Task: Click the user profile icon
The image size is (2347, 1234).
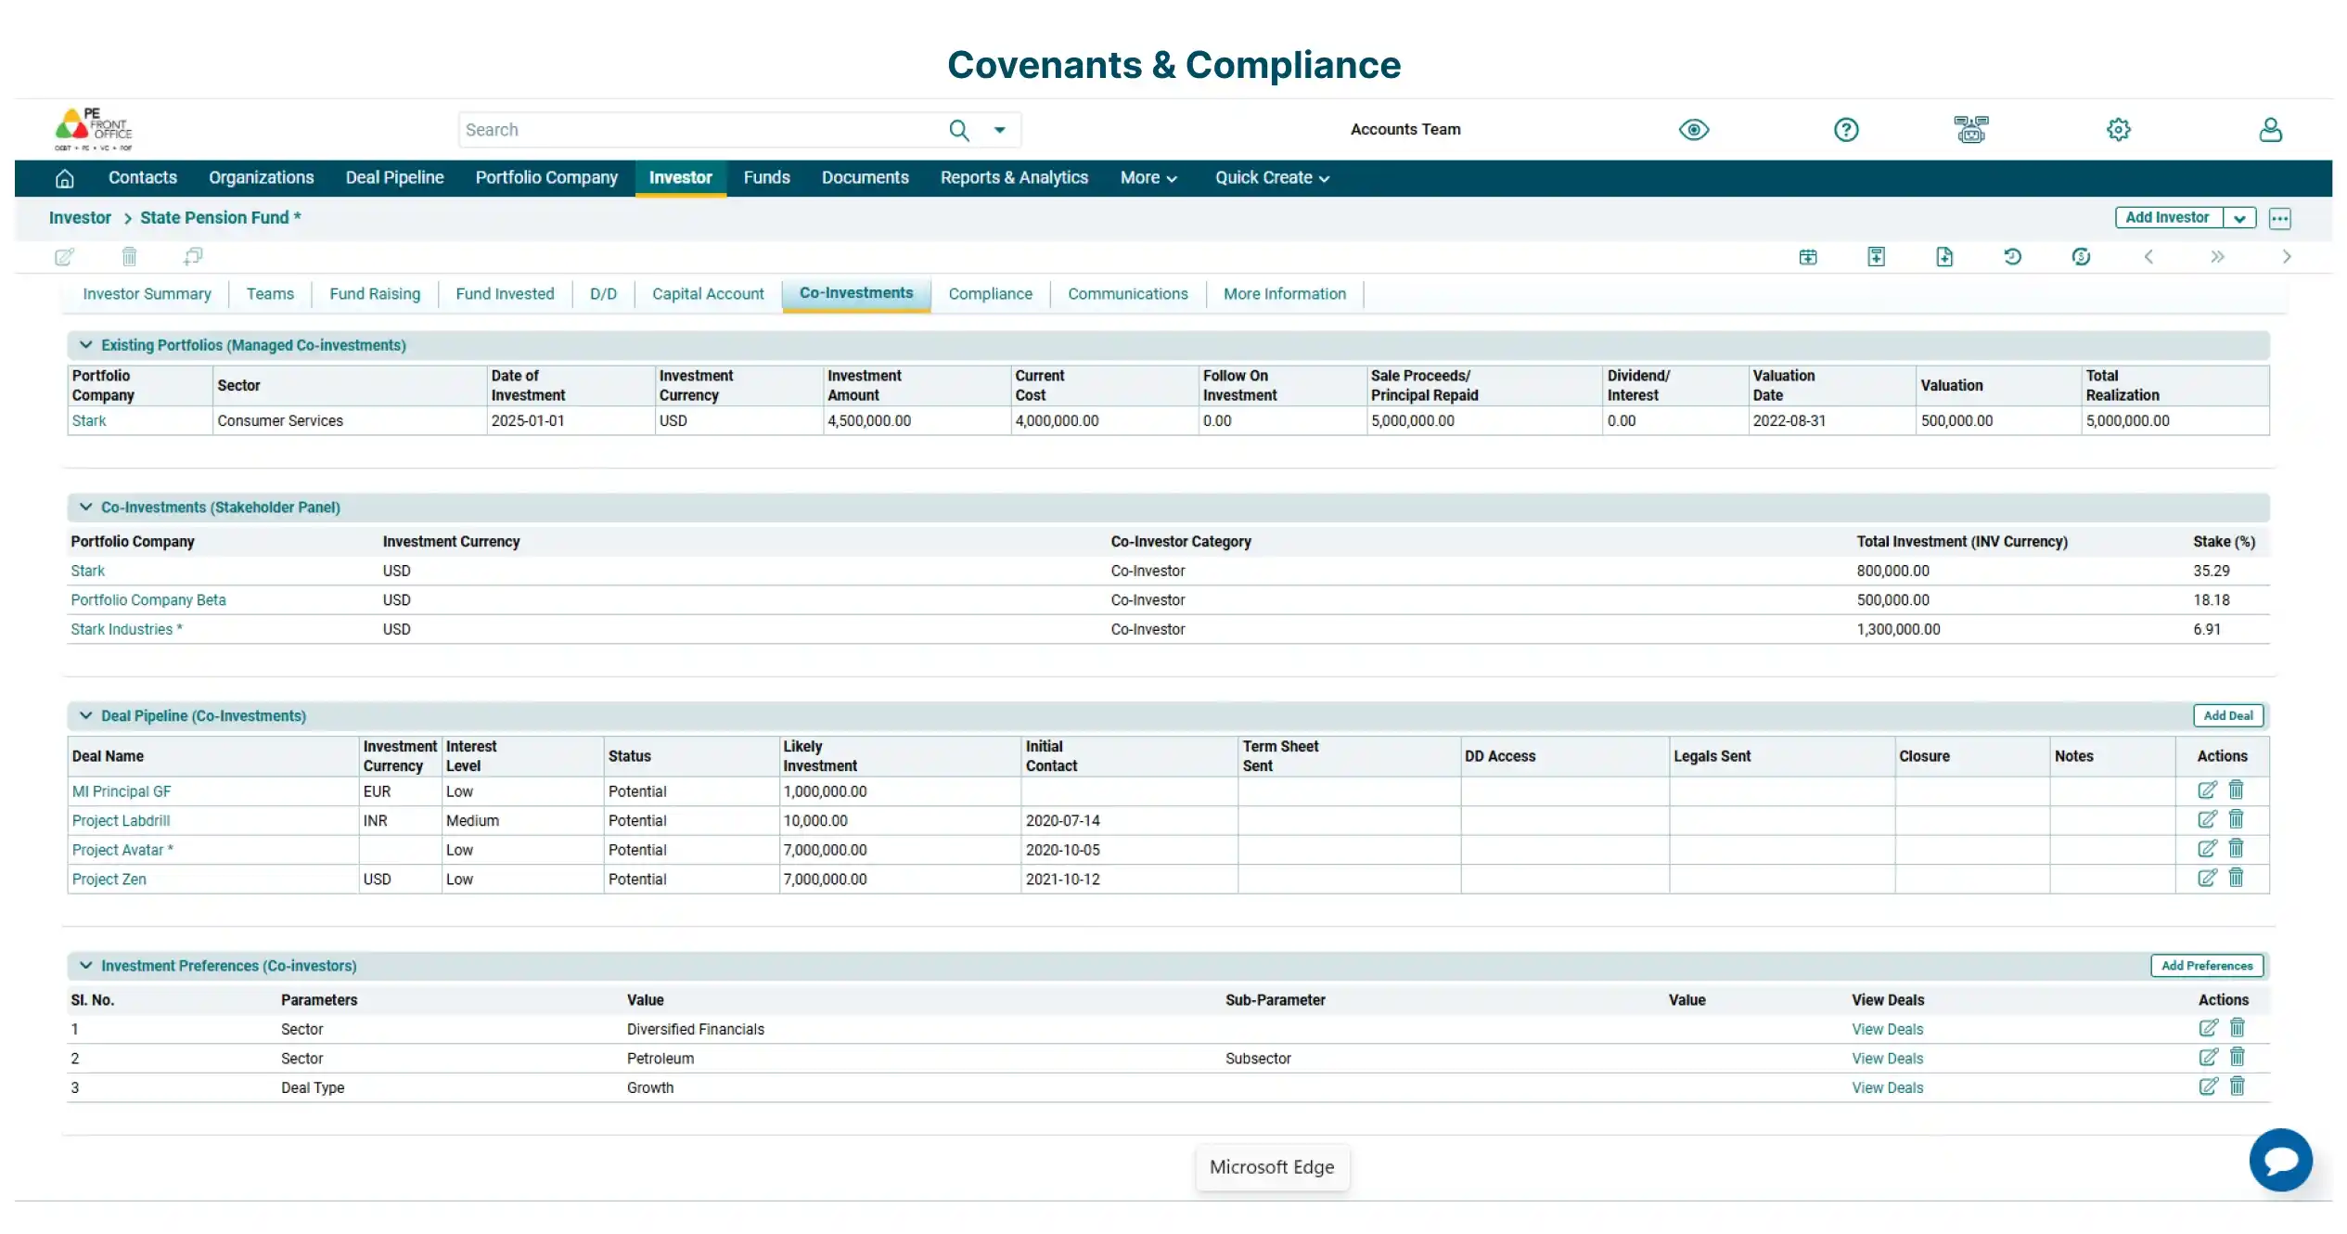Action: 2270,129
